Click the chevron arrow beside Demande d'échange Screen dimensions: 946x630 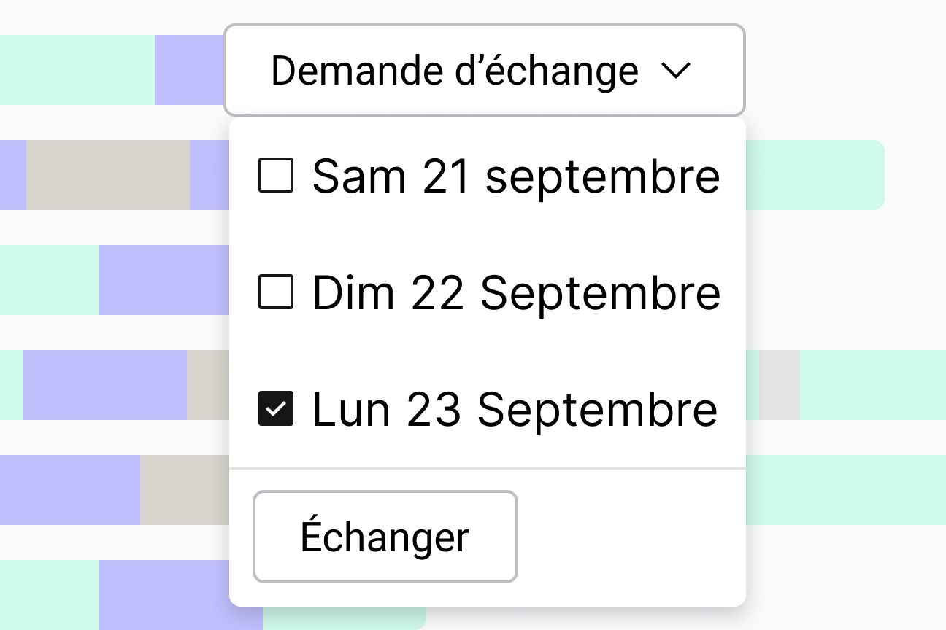click(674, 71)
